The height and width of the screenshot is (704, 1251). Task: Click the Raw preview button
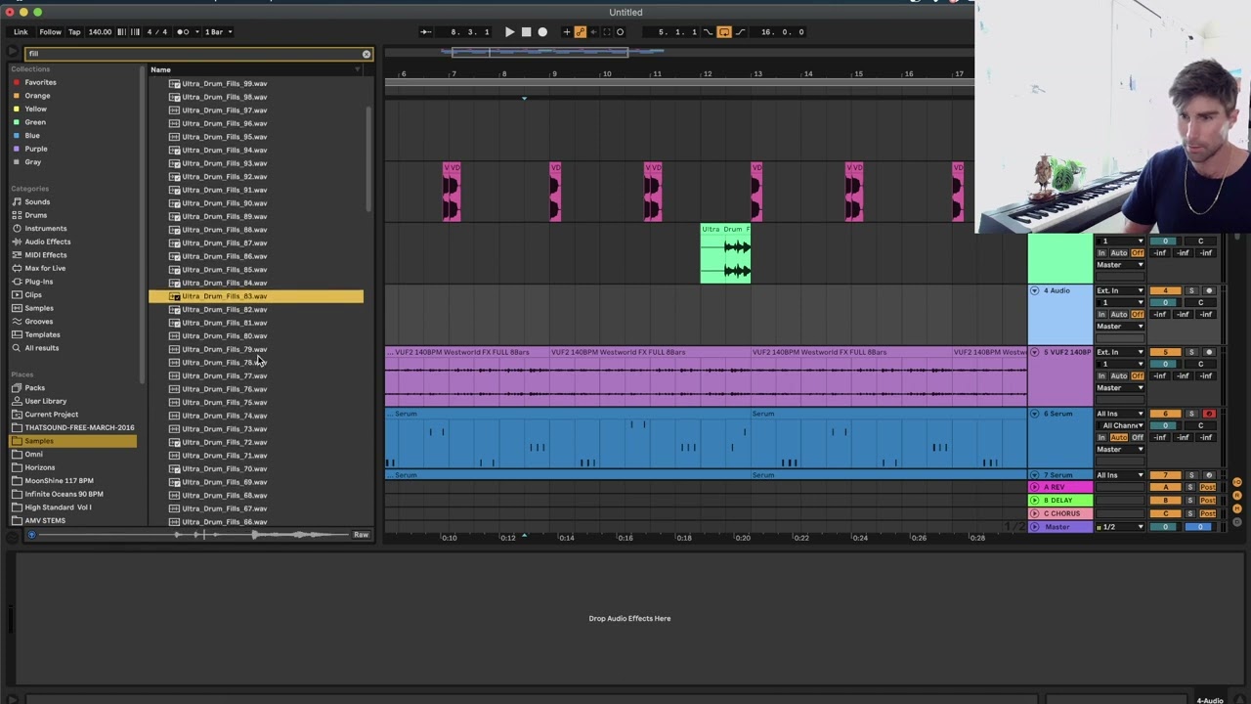coord(361,535)
